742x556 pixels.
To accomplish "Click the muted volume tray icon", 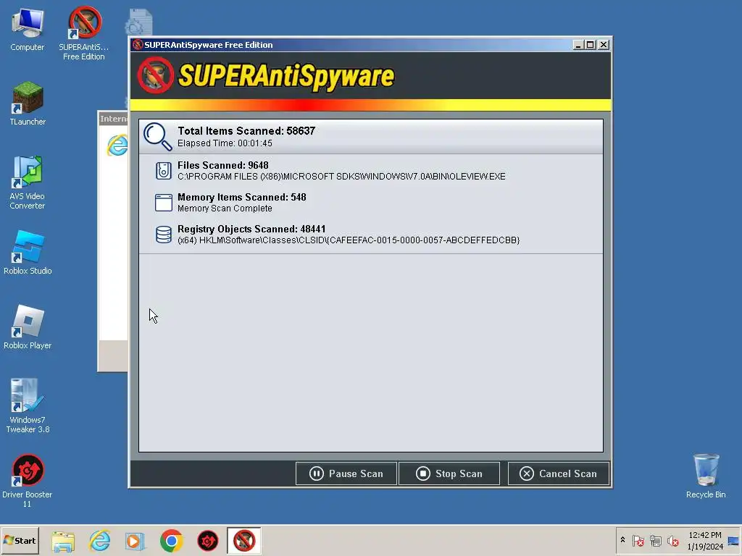I will 672,540.
